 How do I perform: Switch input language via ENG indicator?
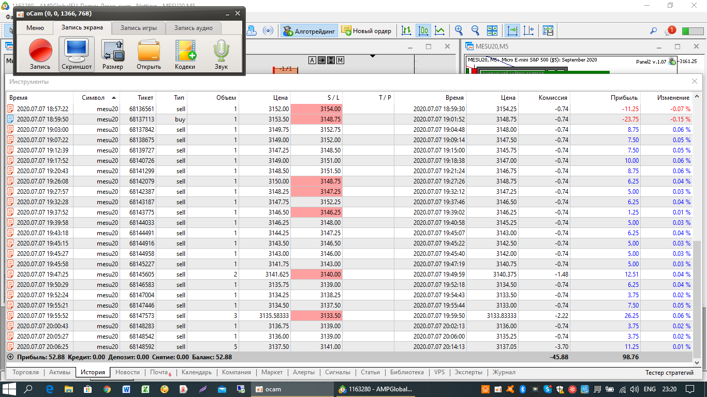(x=650, y=389)
